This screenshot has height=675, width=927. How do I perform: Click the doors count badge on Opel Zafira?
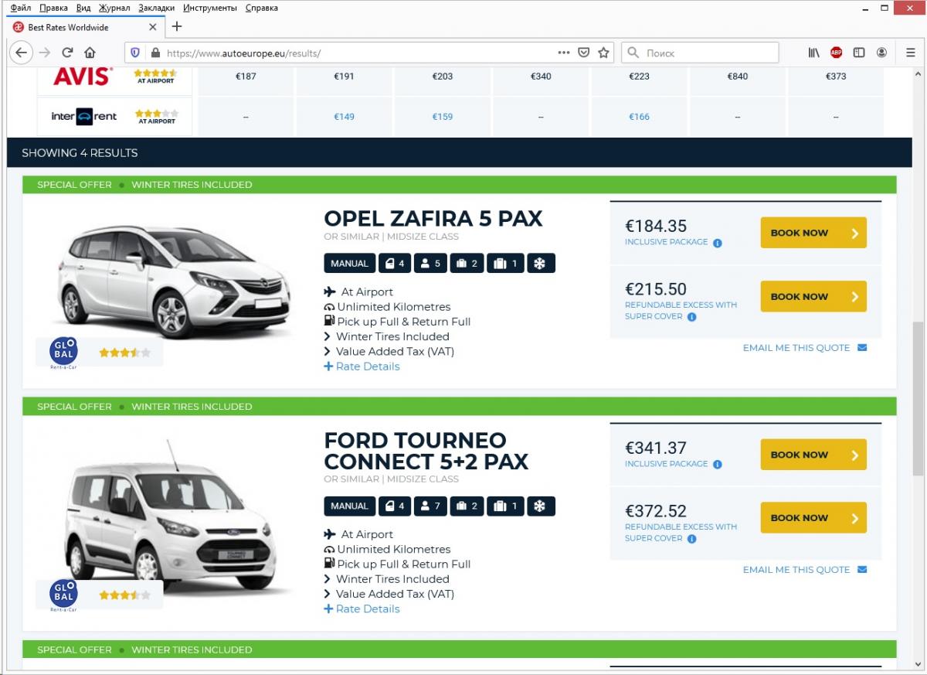pyautogui.click(x=395, y=264)
